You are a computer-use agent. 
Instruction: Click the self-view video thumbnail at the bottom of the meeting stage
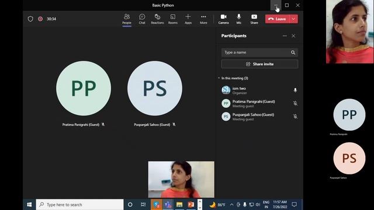[x=181, y=180]
